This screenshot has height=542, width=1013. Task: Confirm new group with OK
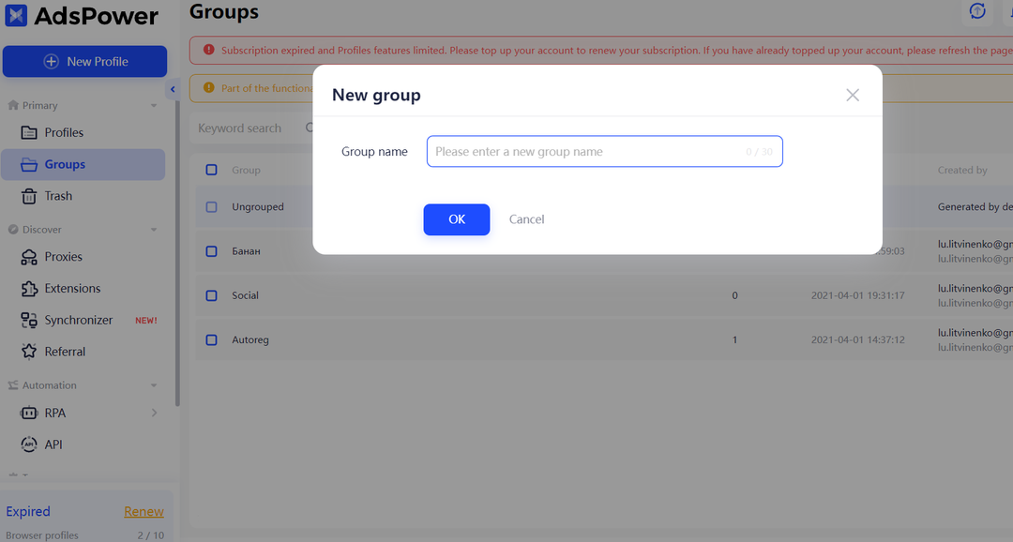(x=457, y=219)
